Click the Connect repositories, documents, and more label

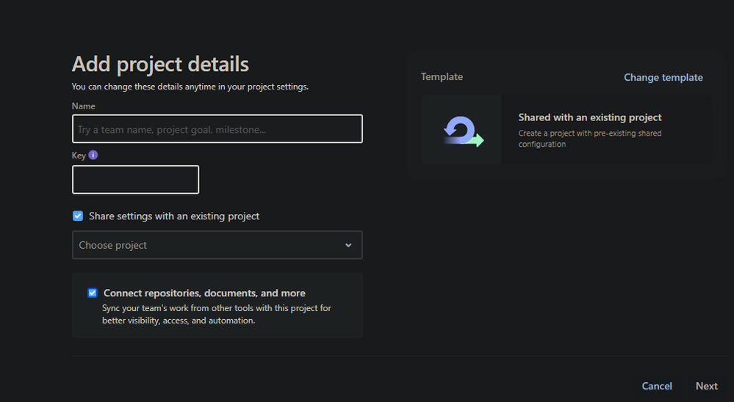coord(204,293)
